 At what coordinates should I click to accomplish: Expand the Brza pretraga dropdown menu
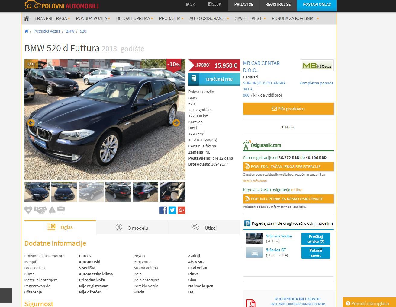click(52, 18)
